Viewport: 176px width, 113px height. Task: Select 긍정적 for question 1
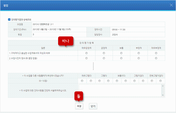[x=104, y=53]
